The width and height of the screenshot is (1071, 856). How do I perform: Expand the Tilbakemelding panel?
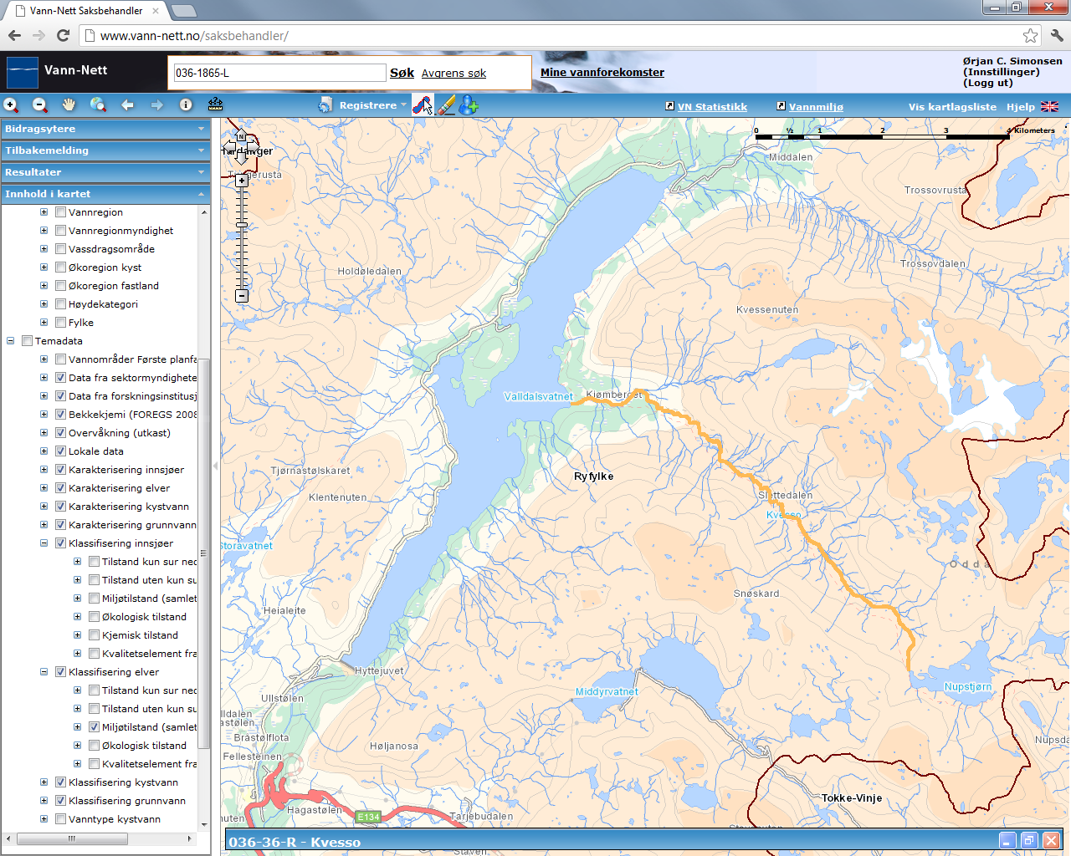click(x=105, y=150)
